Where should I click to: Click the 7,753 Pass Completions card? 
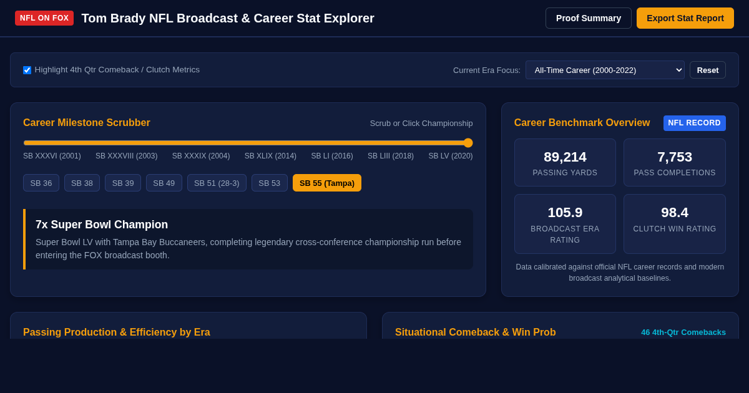coord(675,162)
